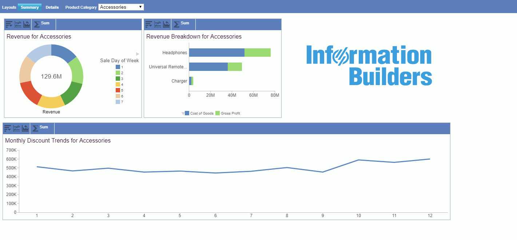
Task: Click Cost of Goods legend swatch
Action: pyautogui.click(x=187, y=113)
